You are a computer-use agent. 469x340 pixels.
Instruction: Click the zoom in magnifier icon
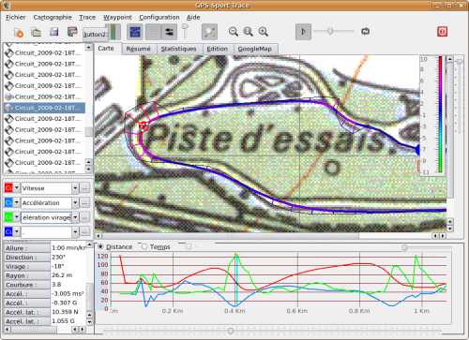264,32
